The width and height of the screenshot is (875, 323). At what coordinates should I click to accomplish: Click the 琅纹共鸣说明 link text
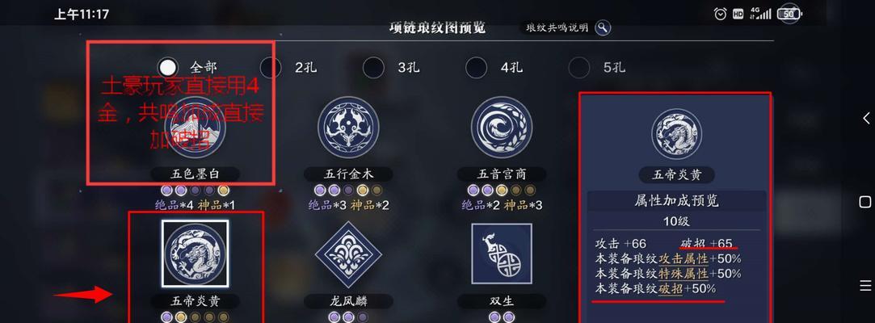[x=557, y=27]
